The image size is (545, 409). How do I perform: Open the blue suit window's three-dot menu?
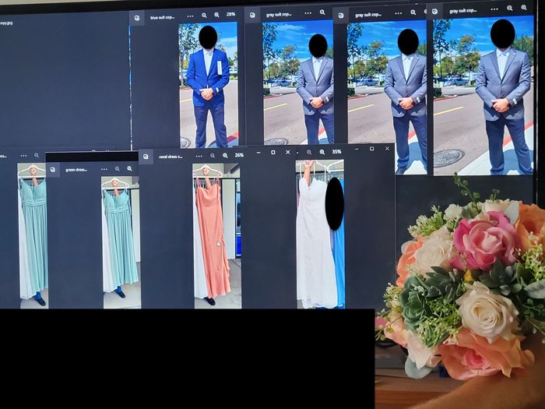pyautogui.click(x=189, y=15)
